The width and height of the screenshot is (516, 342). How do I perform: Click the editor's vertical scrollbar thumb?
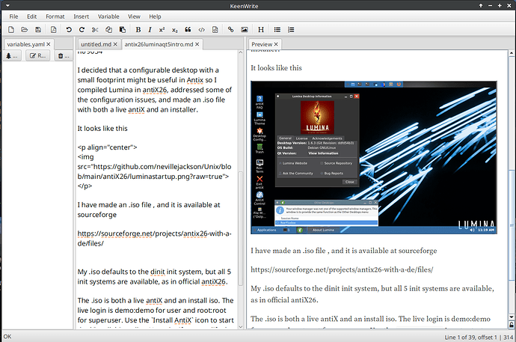[x=241, y=228]
